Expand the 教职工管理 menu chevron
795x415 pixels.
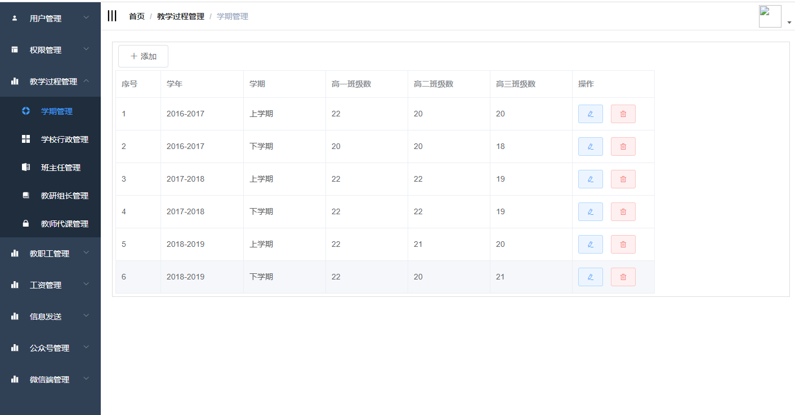(x=86, y=253)
